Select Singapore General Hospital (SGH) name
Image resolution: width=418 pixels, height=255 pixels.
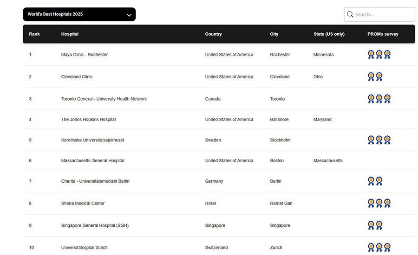click(95, 225)
